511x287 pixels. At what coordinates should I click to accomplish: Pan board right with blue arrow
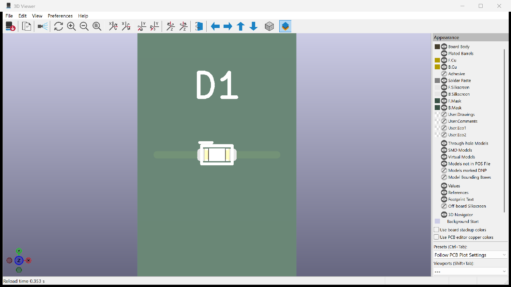point(228,26)
